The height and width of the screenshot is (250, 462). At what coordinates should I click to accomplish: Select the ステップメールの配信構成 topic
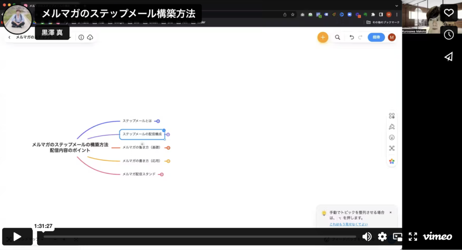[x=142, y=134]
